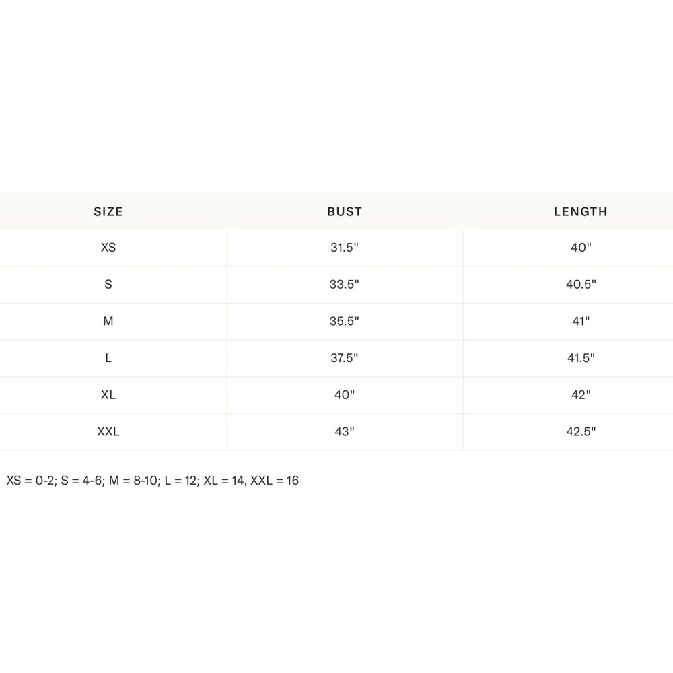The width and height of the screenshot is (673, 673).
Task: Click the LENGTH column header
Action: tap(581, 211)
